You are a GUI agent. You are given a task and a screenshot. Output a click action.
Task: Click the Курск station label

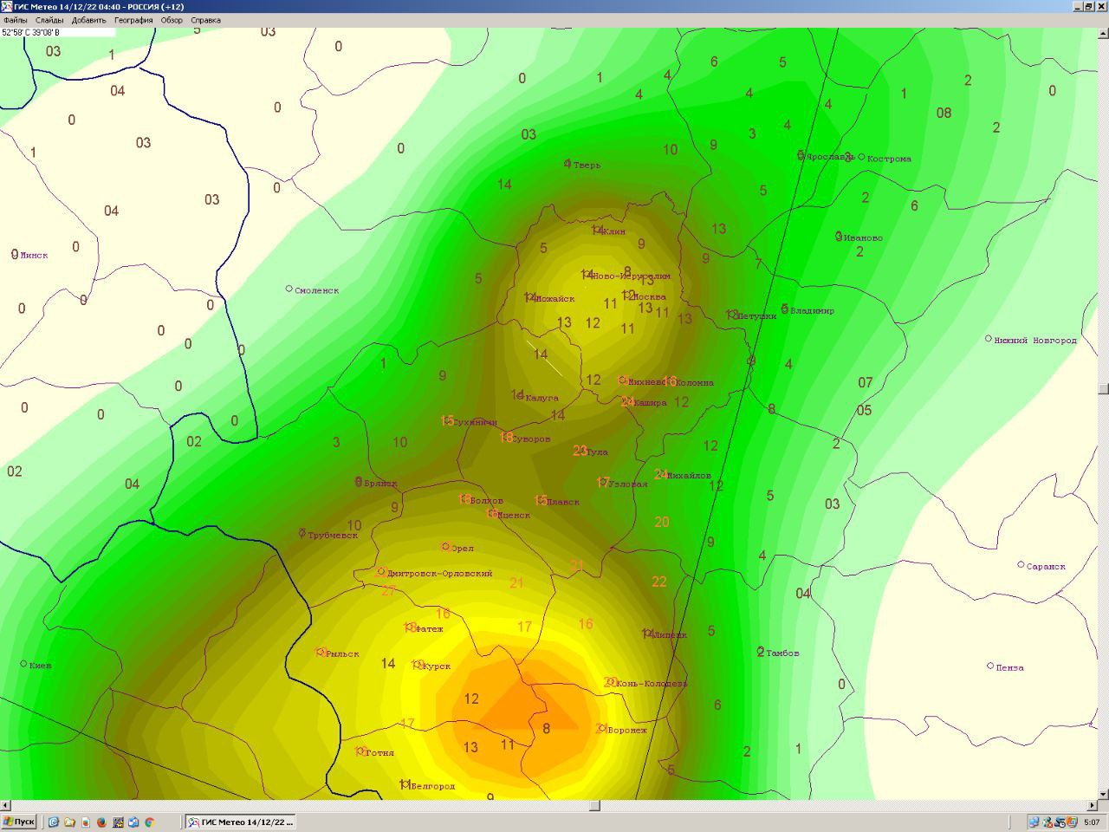(x=437, y=666)
